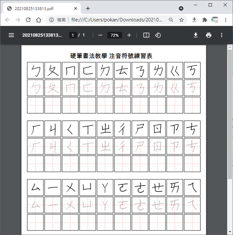
Task: Close the 20210825133813.pdf tab
Action: (76, 8)
